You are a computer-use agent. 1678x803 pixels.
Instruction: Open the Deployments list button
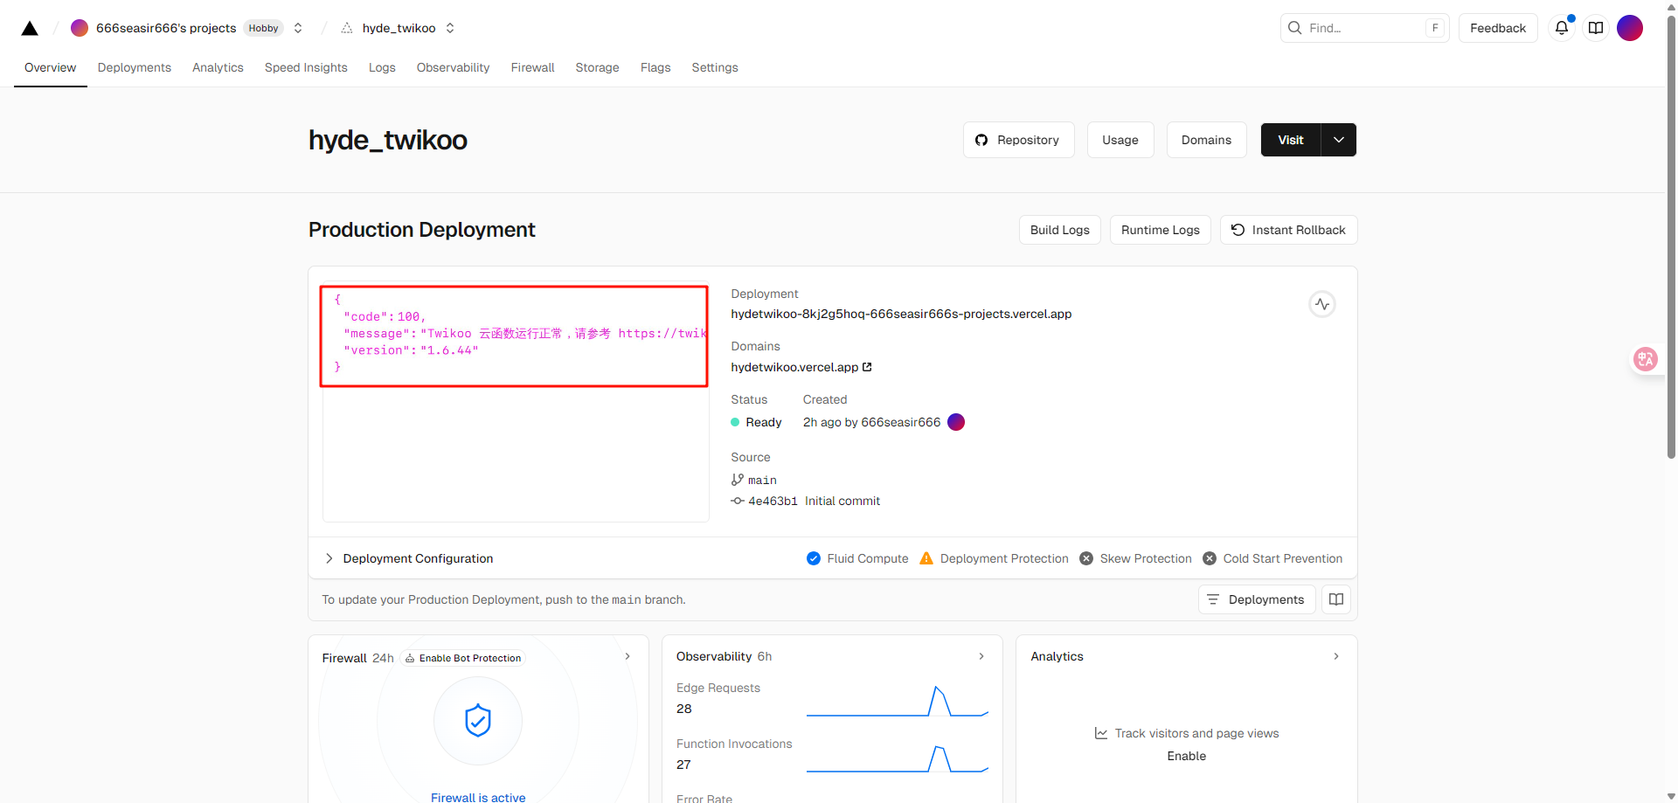pos(1256,599)
